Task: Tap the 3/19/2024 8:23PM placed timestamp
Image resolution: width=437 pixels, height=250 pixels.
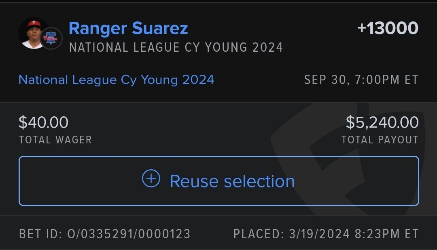Action: [x=353, y=234]
